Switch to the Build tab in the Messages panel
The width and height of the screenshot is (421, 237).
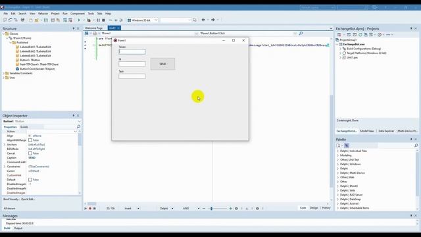[x=7, y=228]
